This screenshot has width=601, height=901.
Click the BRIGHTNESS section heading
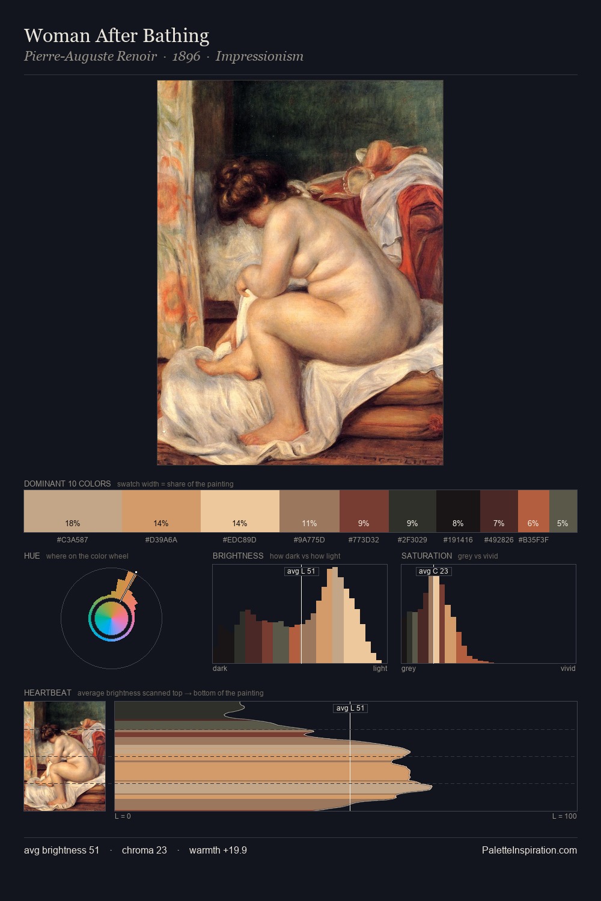point(238,556)
